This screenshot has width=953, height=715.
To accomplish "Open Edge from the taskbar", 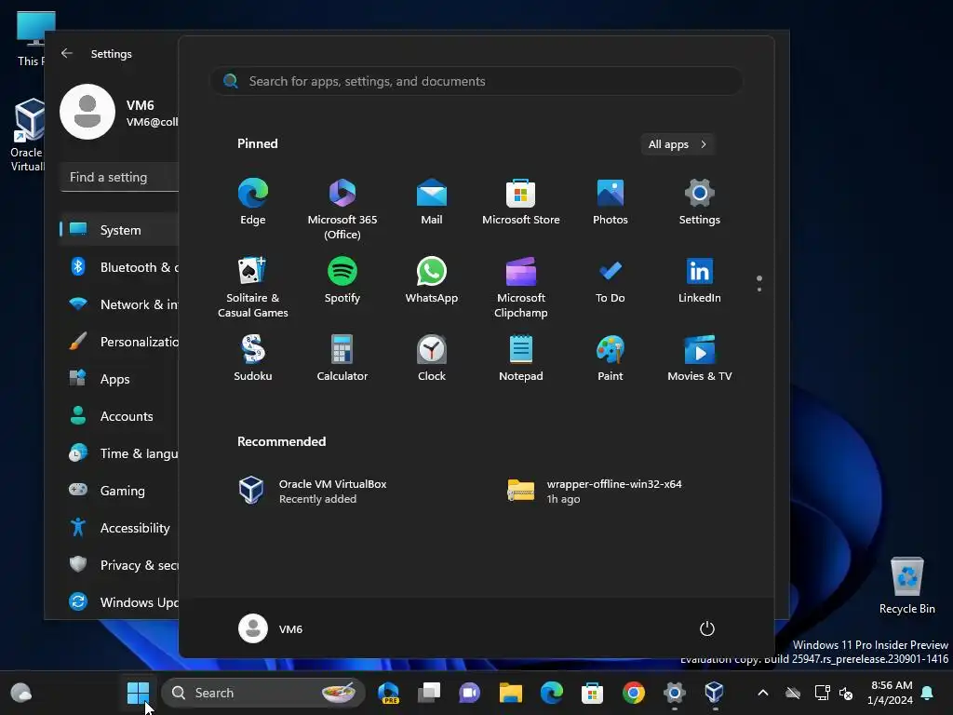I will (551, 693).
